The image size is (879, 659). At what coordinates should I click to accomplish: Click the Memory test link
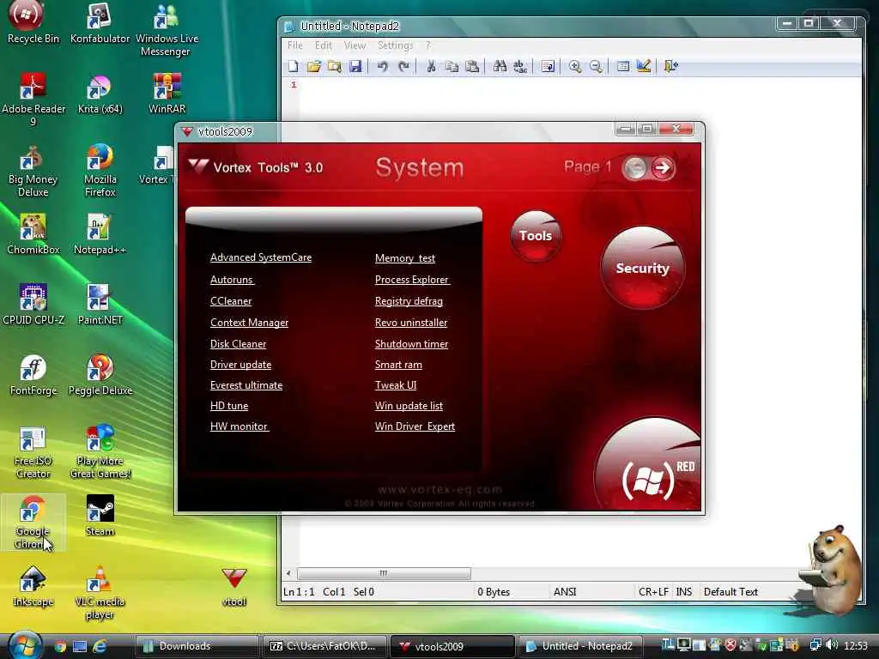pos(405,258)
